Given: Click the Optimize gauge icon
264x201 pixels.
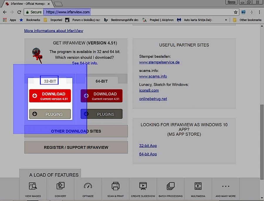Looking at the screenshot, I should (88, 186).
